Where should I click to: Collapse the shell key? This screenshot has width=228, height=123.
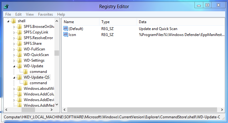point(8,21)
